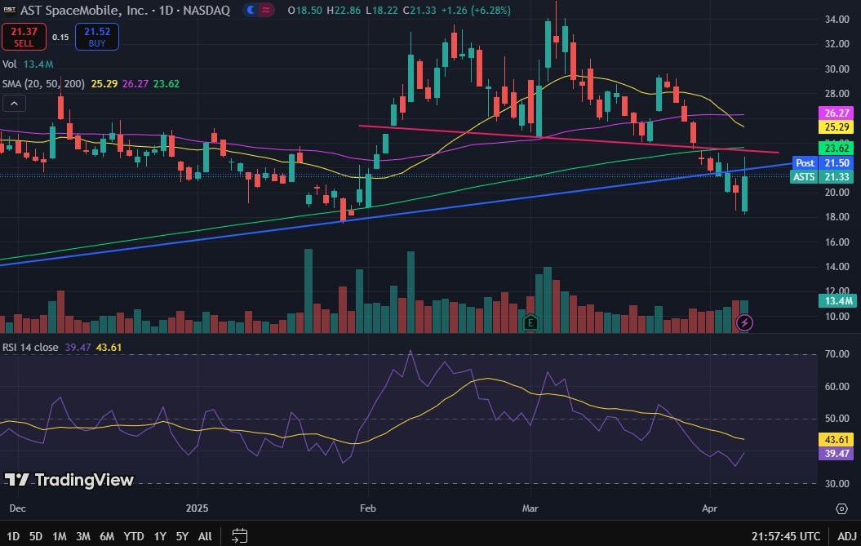Screen dimensions: 861x546
Task: Click the TradingView logo
Action: pos(69,480)
